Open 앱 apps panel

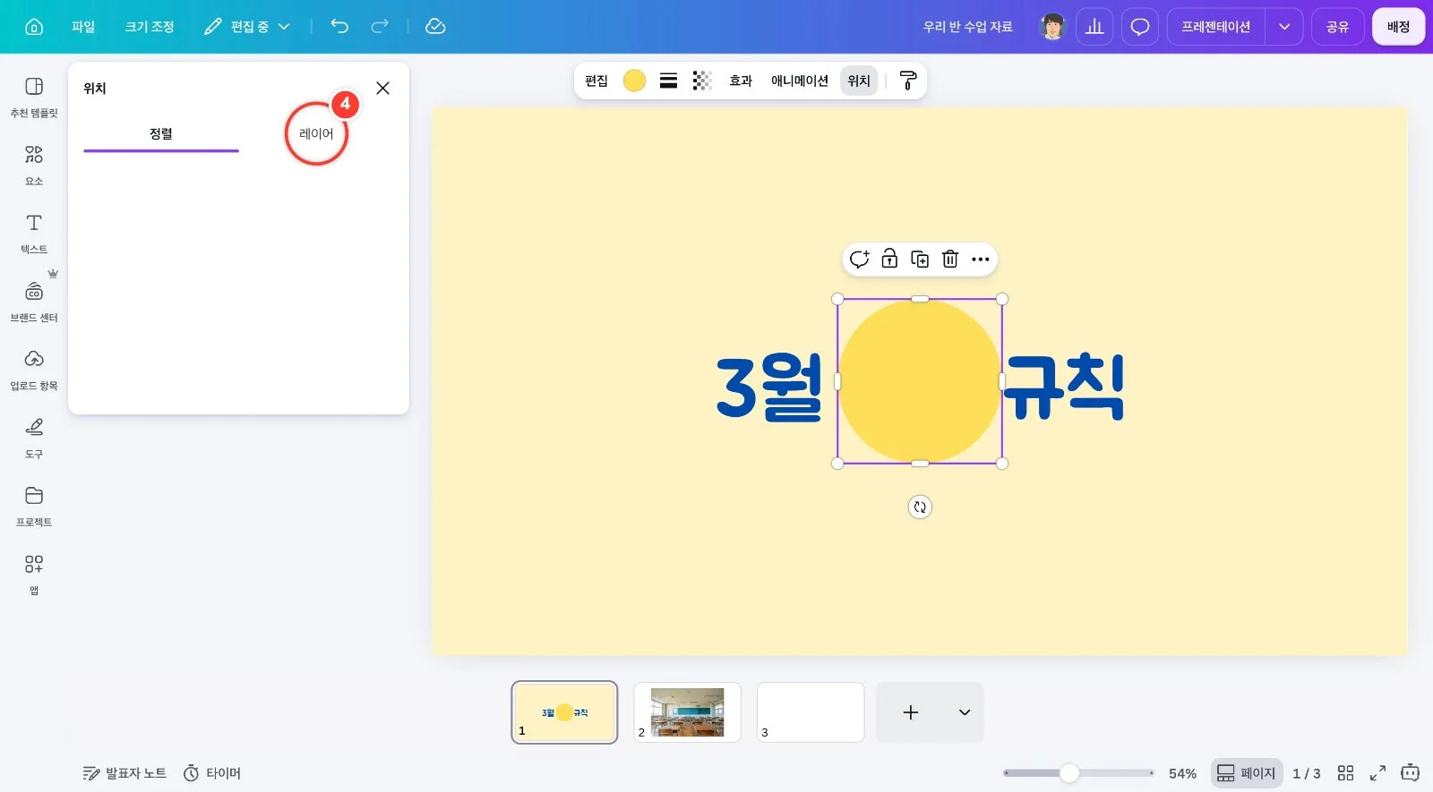pos(34,575)
